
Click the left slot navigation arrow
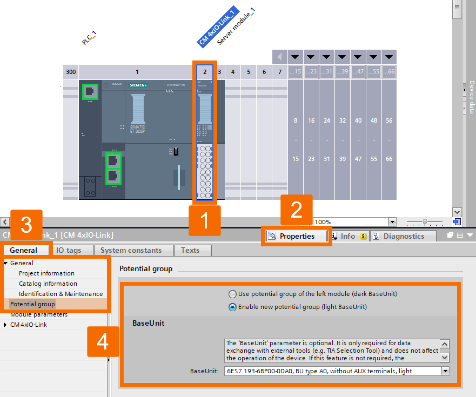click(x=280, y=57)
